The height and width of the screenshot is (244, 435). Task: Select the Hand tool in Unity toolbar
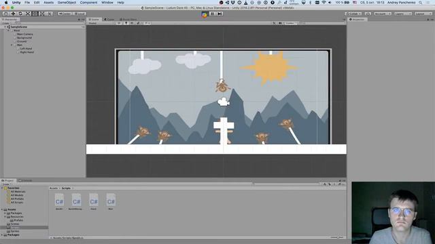(6, 14)
